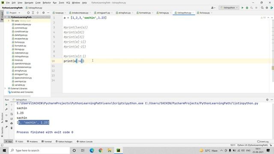The width and height of the screenshot is (274, 154).
Task: Pin the Run tab
Action: [6, 127]
